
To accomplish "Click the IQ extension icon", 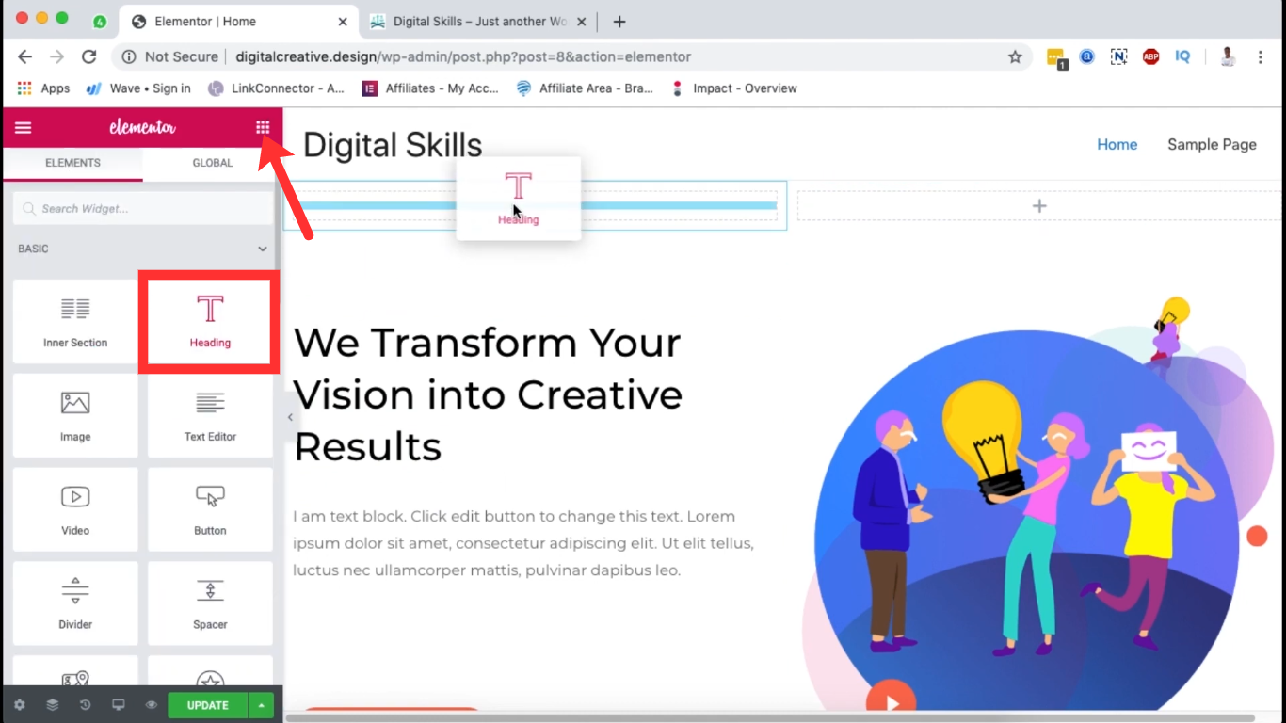I will [x=1182, y=56].
